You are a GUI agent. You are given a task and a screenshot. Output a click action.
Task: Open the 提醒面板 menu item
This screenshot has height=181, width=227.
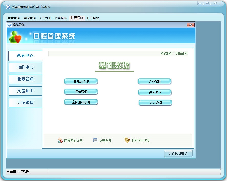pos(61,18)
